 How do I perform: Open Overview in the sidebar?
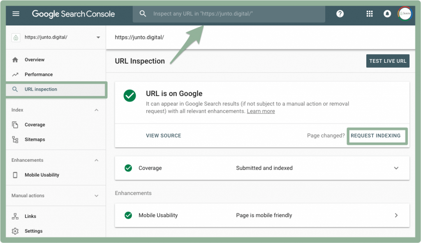click(x=35, y=60)
